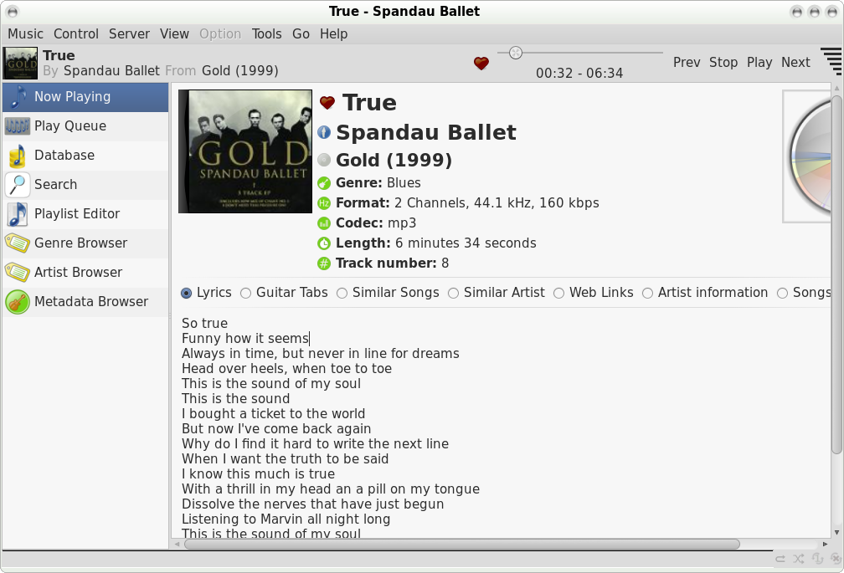Select the Artist information radio button

[x=648, y=293]
